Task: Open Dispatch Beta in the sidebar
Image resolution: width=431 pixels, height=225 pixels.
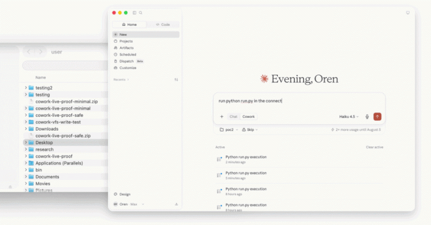Action: coord(146,61)
